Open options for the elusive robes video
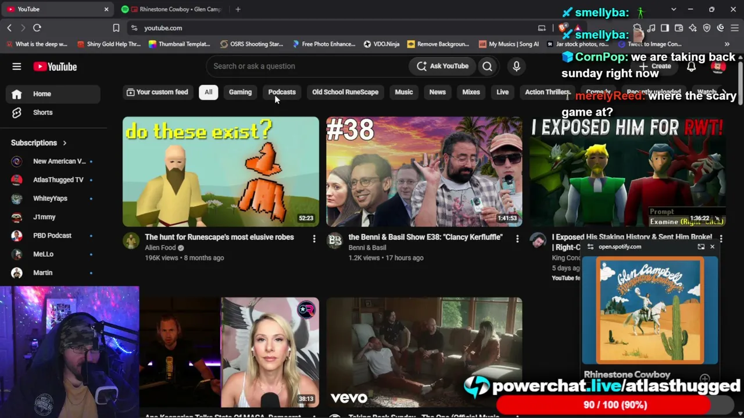 point(314,239)
